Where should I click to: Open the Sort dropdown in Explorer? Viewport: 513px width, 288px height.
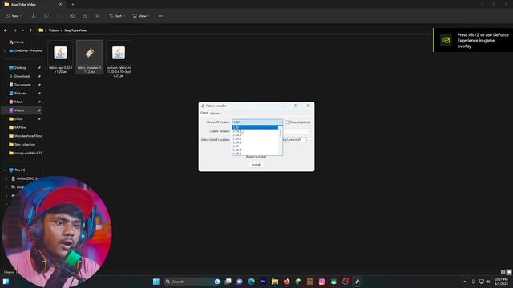coord(117,16)
